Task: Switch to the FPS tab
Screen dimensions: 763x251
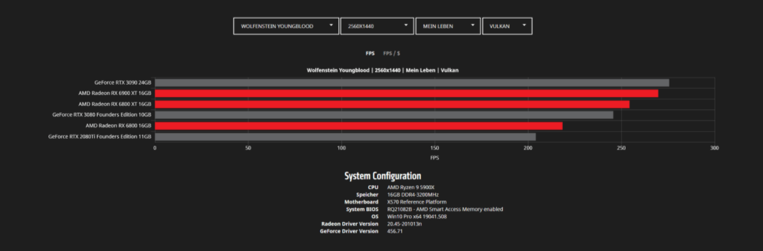Action: (370, 54)
